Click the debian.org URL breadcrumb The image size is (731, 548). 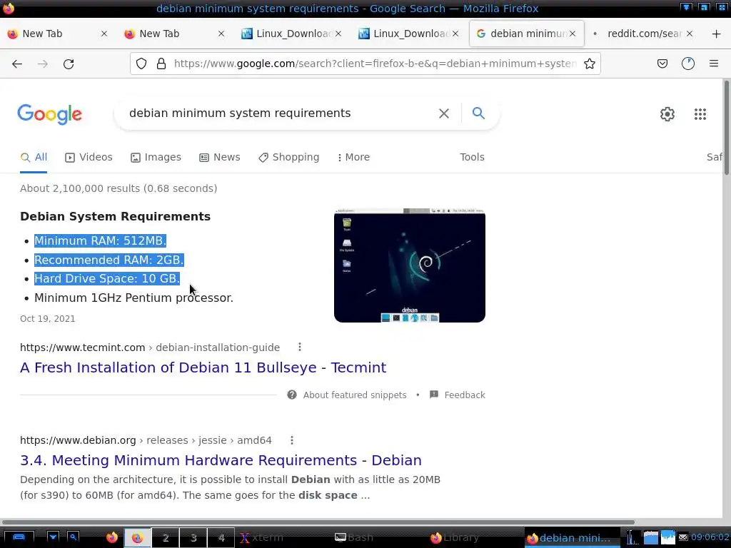[146, 440]
